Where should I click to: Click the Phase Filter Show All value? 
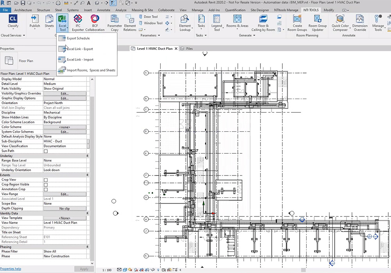point(65,252)
